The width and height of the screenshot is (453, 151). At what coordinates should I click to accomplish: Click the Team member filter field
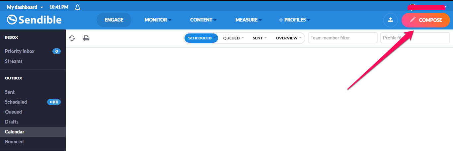click(343, 38)
